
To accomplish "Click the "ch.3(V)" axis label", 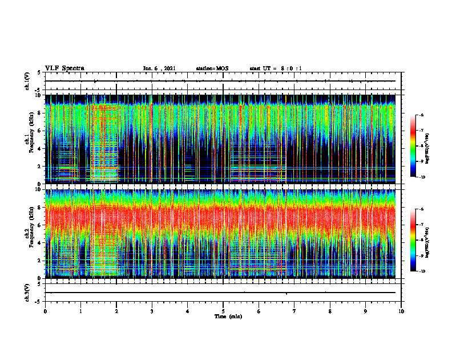I will click(27, 293).
